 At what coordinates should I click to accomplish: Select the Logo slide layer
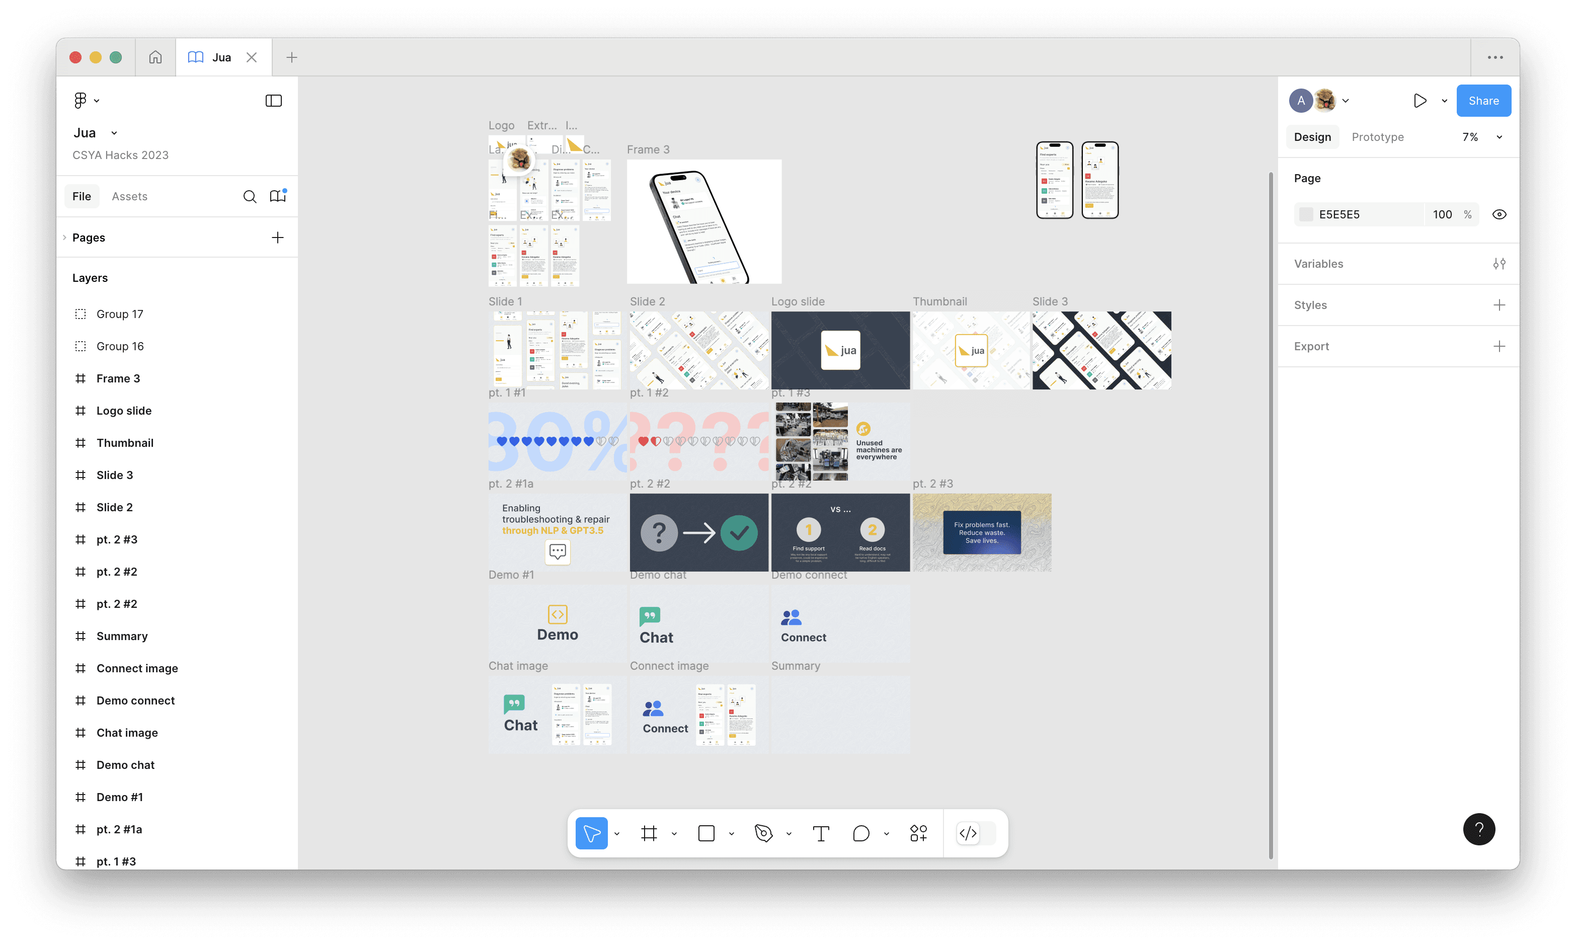point(123,411)
